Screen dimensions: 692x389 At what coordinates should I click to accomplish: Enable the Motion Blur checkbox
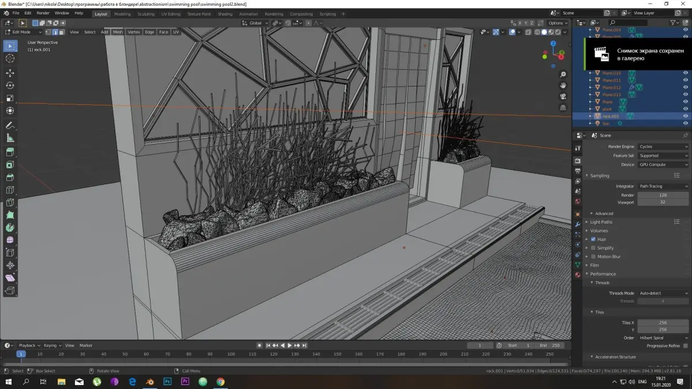point(593,256)
